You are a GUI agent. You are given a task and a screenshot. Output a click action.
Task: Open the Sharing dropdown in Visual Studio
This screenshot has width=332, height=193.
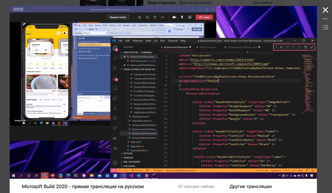pos(179,29)
